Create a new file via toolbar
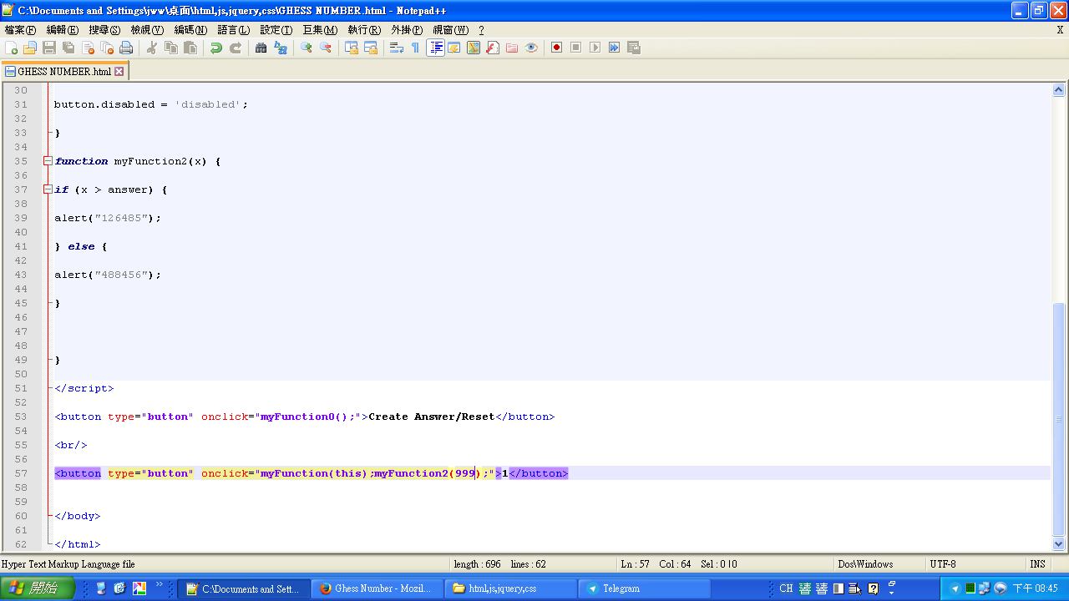This screenshot has width=1069, height=601. tap(12, 48)
